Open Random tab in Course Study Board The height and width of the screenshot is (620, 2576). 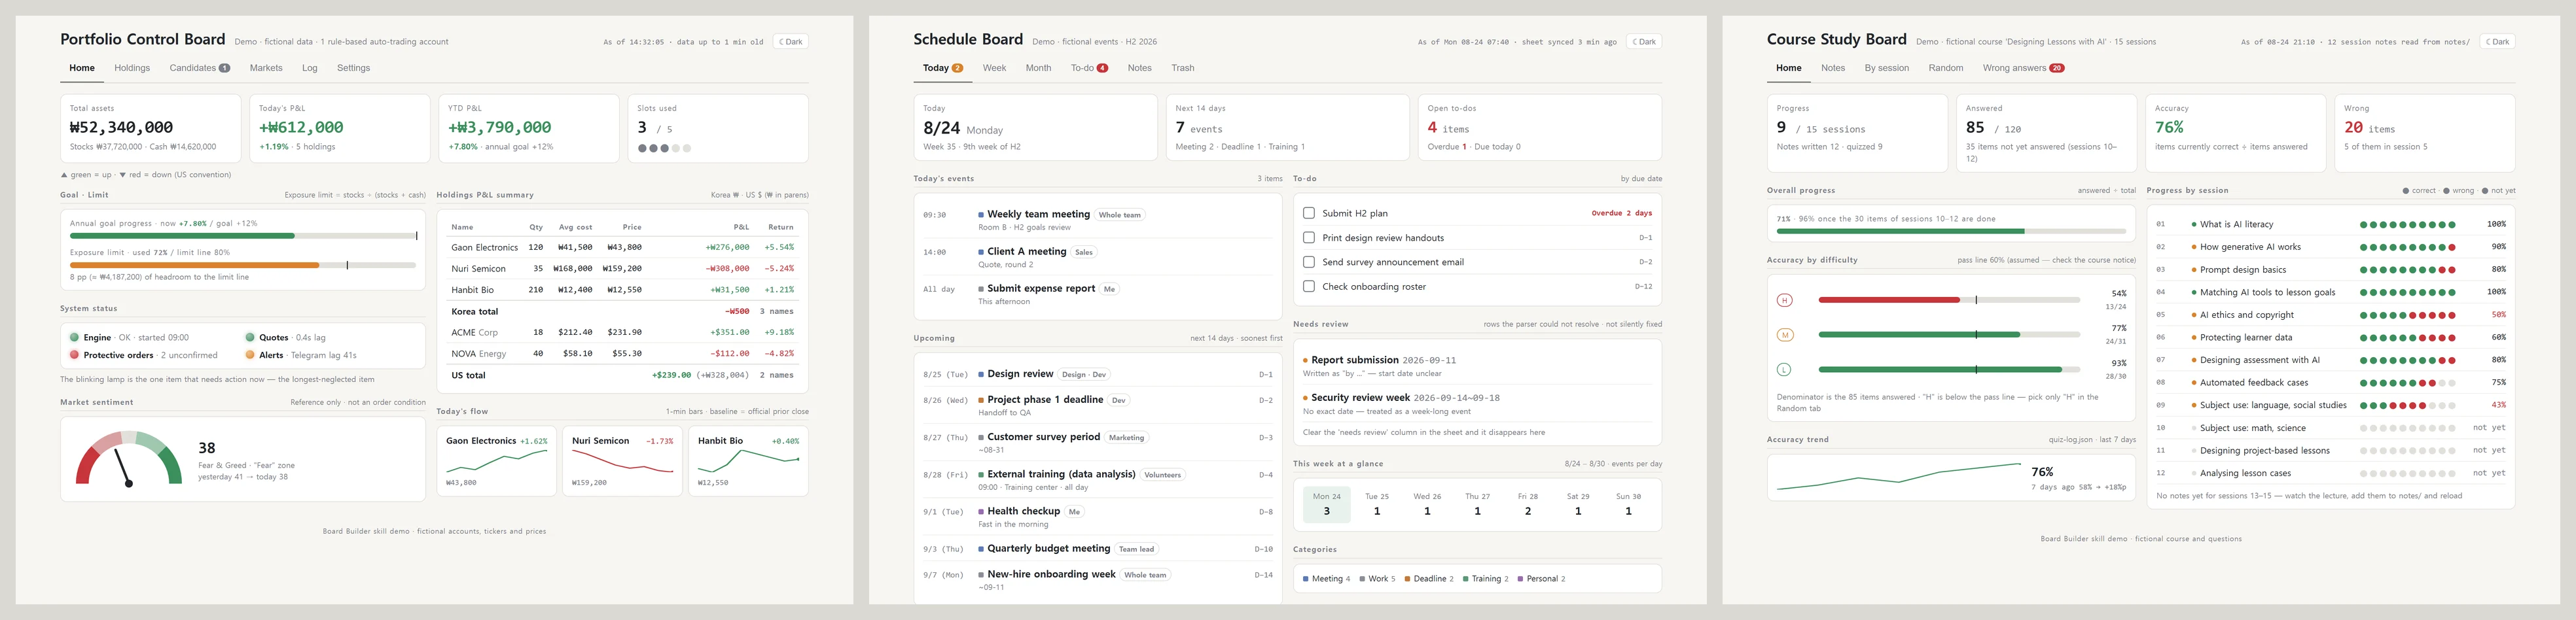(1945, 68)
